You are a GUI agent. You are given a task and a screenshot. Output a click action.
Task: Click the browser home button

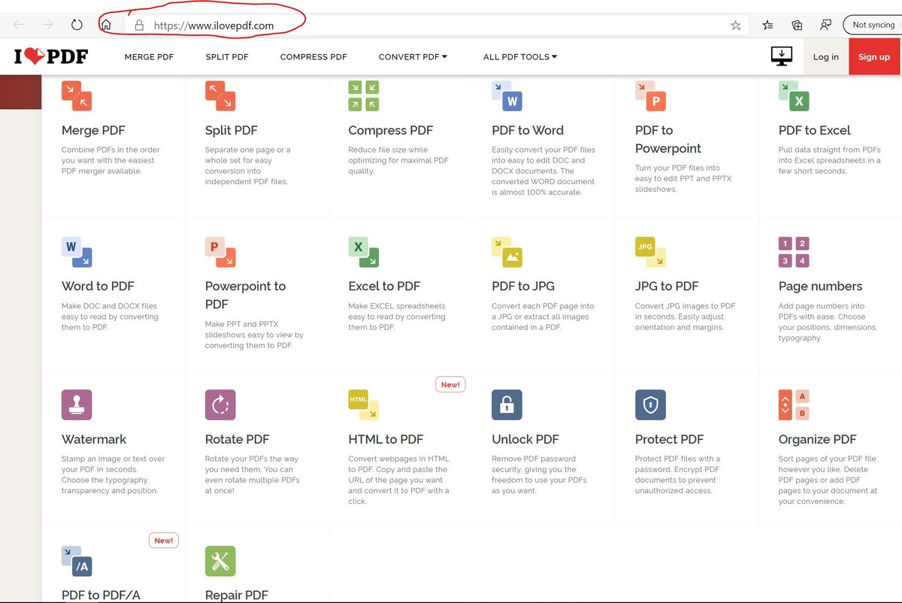(x=106, y=25)
